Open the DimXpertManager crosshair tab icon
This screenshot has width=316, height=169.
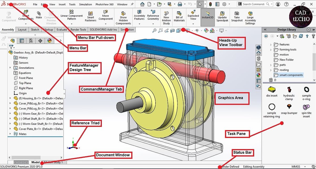(40, 41)
